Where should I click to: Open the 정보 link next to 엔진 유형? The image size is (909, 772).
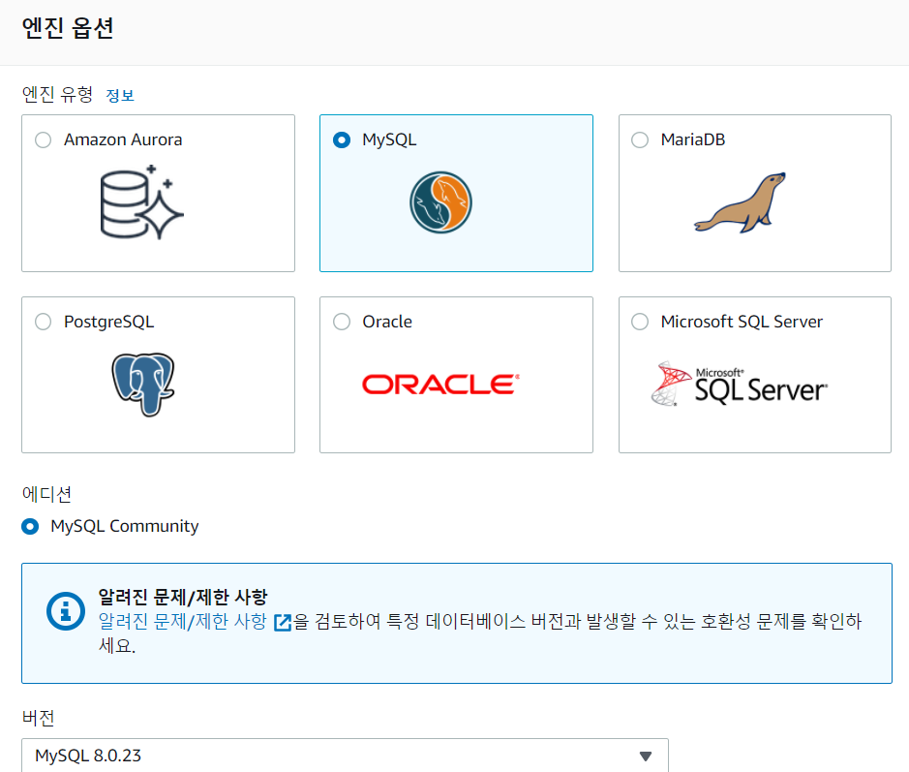[x=120, y=95]
